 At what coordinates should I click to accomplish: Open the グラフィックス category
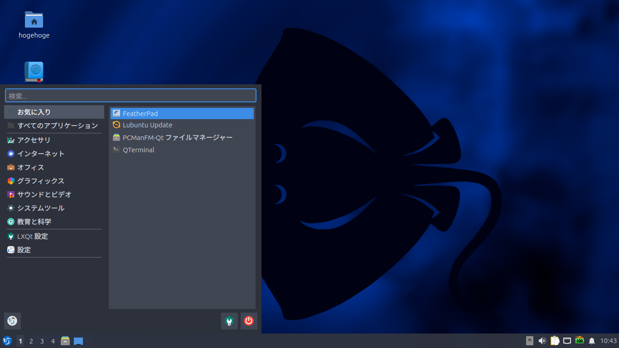pyautogui.click(x=54, y=181)
